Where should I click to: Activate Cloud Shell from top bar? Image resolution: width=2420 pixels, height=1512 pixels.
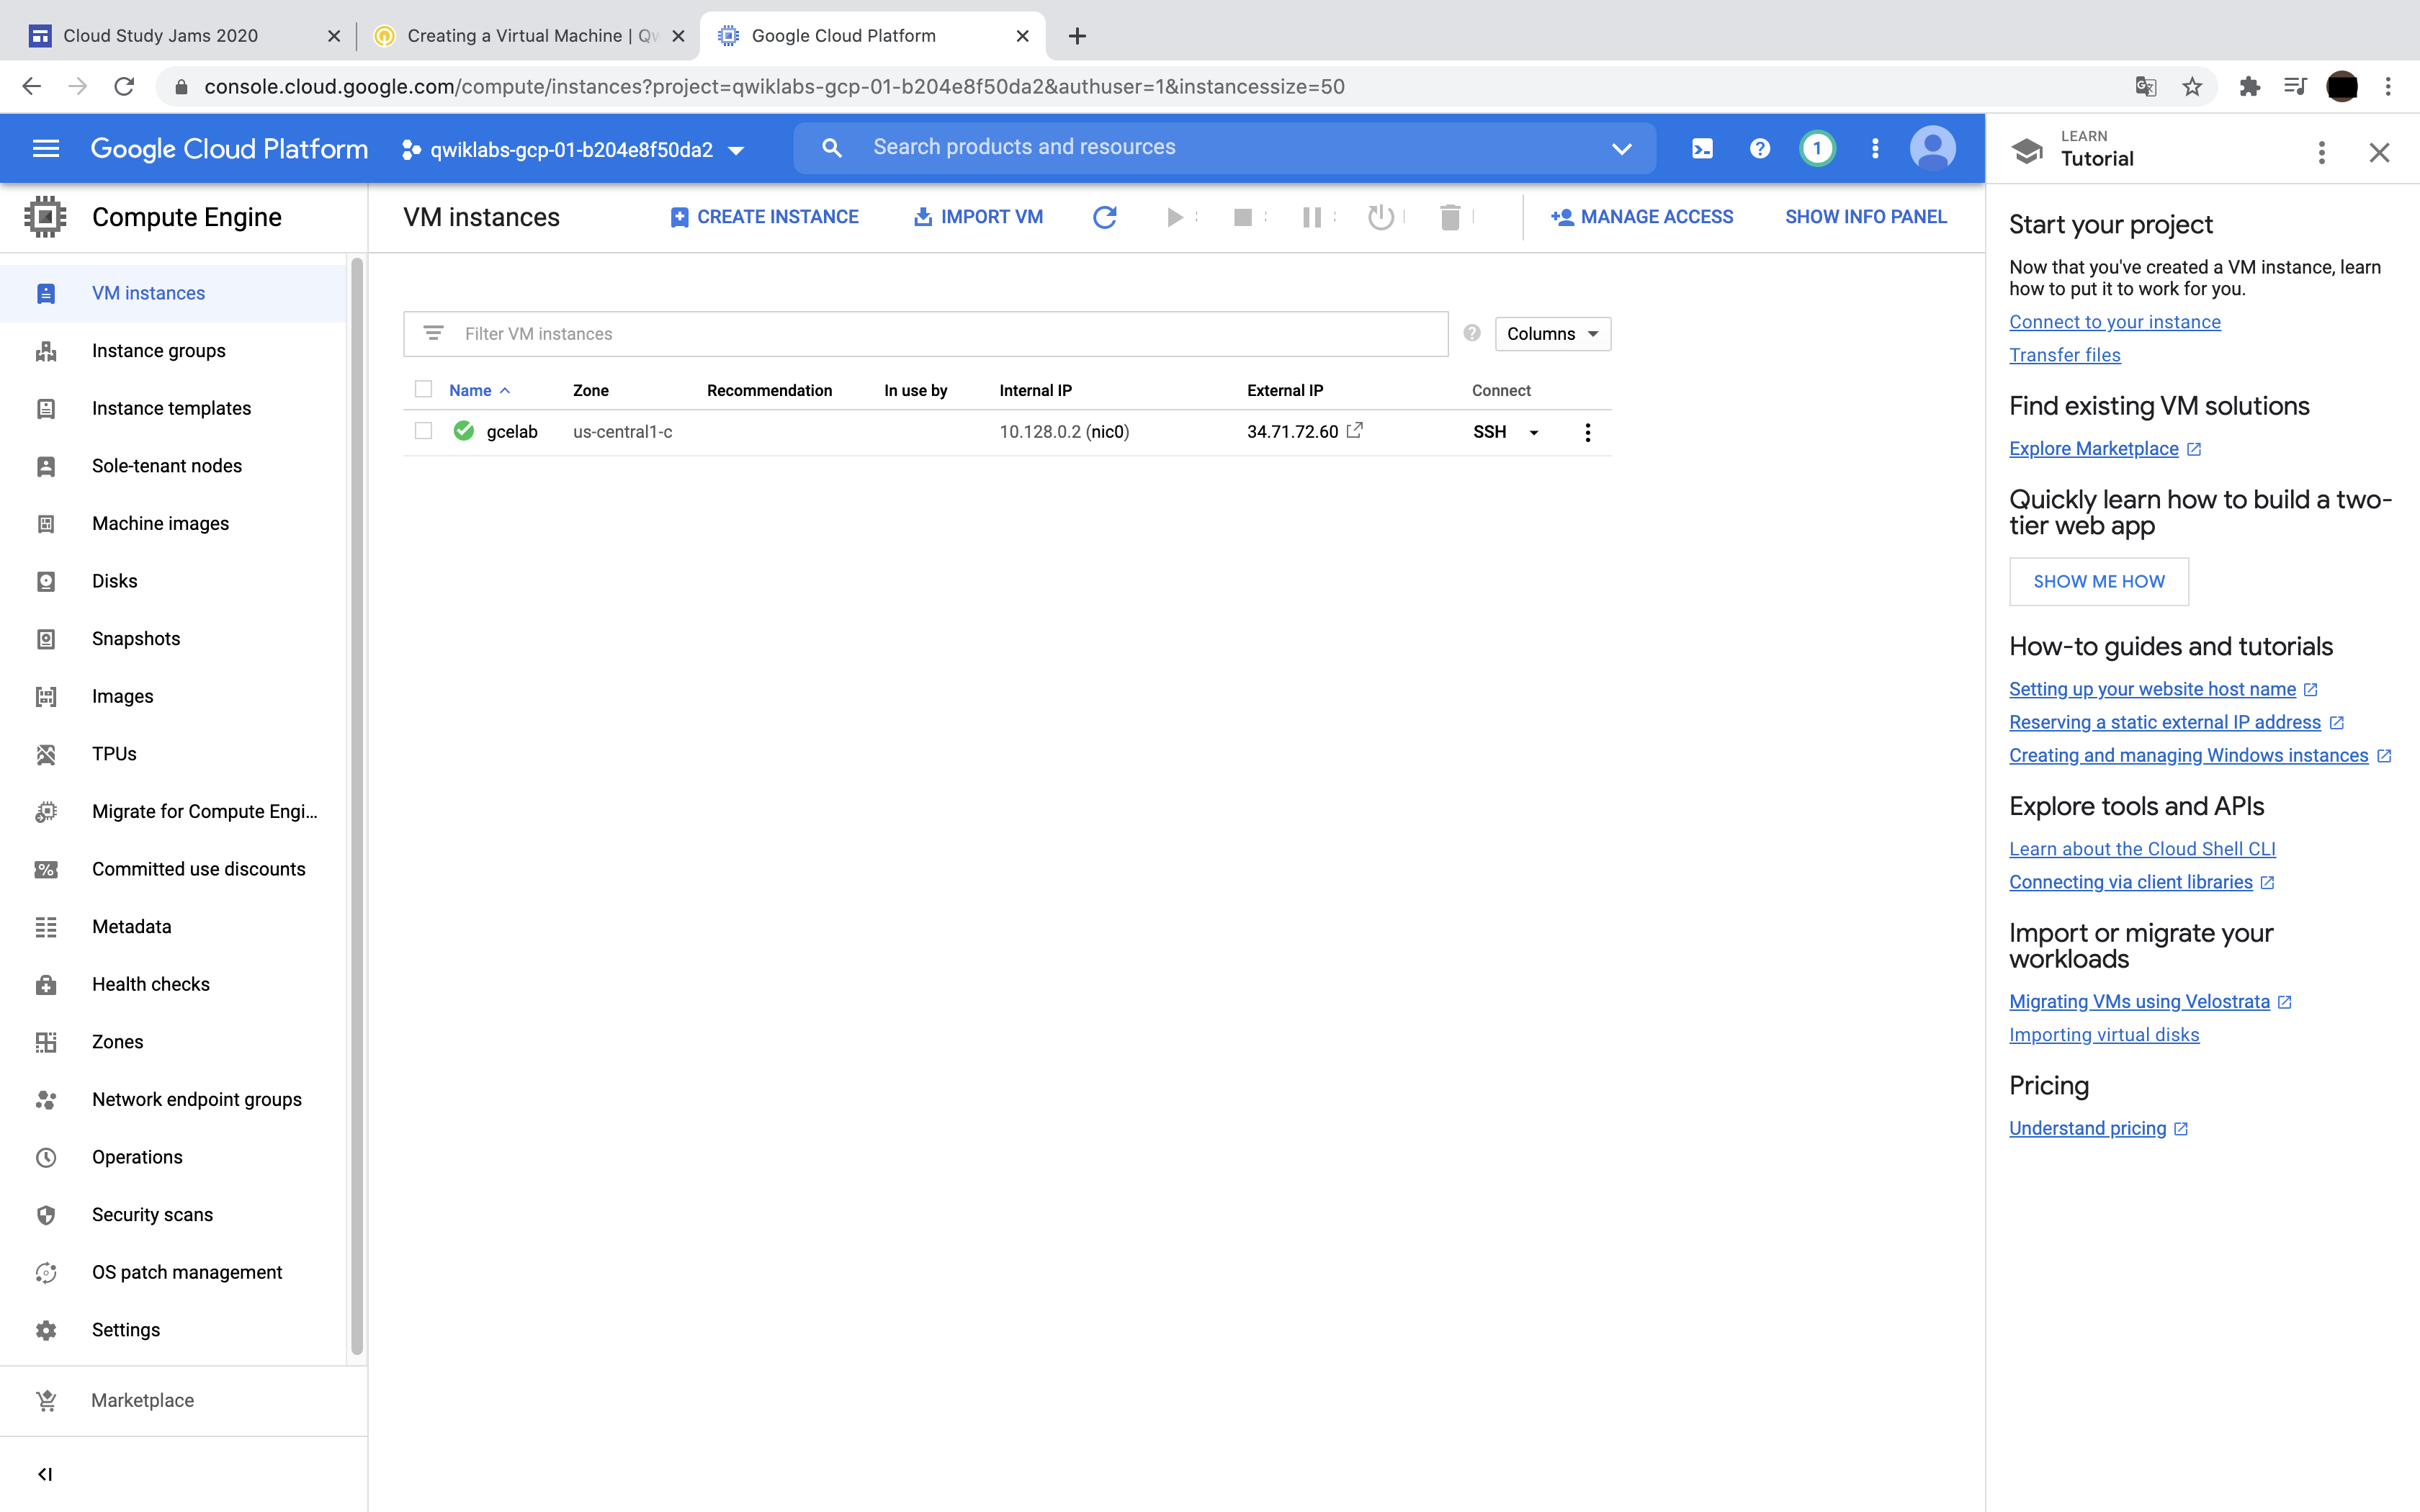(x=1701, y=149)
